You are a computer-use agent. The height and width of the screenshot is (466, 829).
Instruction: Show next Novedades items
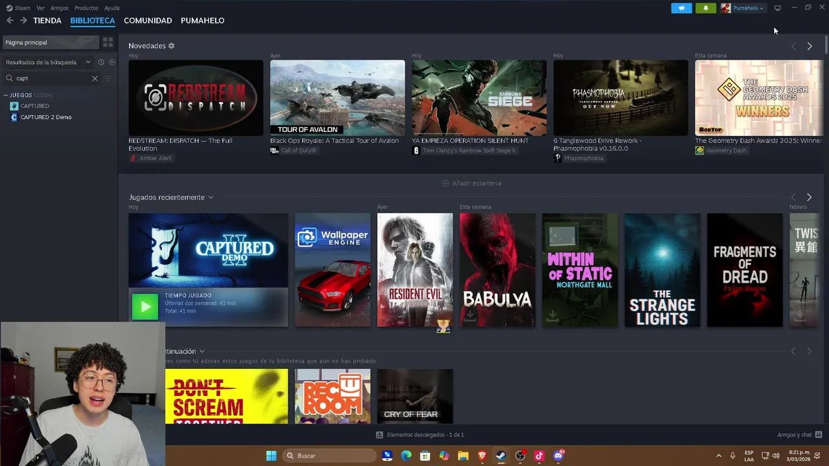point(809,46)
